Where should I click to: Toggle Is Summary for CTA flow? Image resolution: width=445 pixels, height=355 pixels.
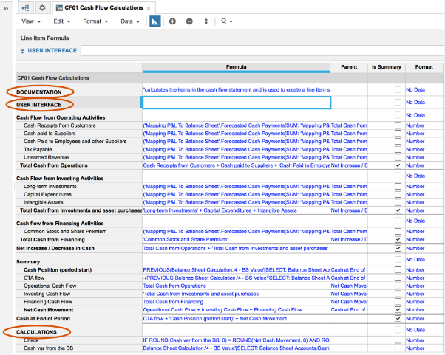[398, 278]
